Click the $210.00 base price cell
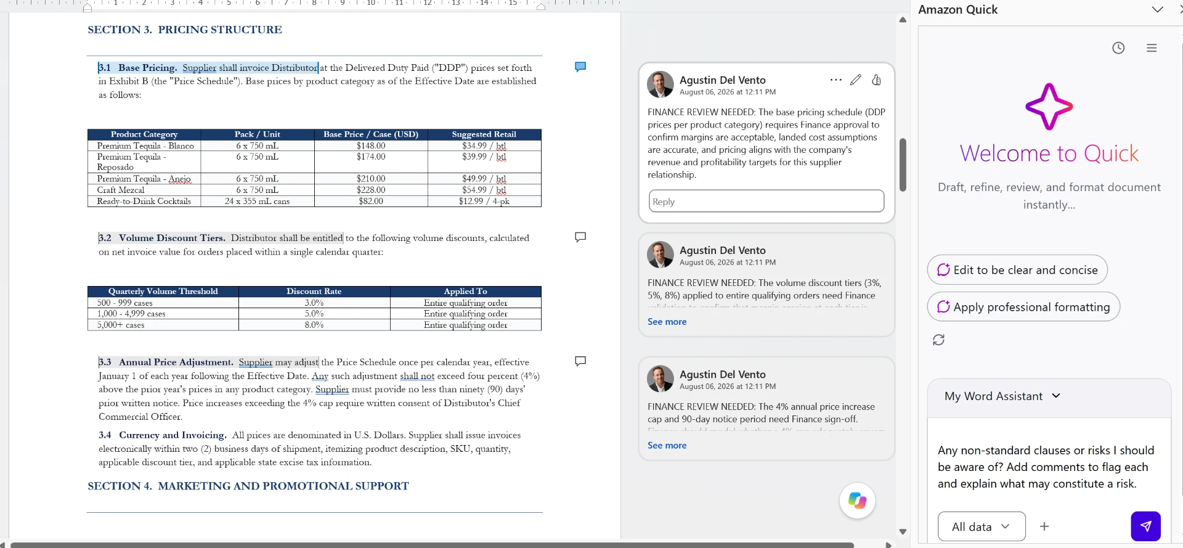The height and width of the screenshot is (548, 1183). (371, 179)
